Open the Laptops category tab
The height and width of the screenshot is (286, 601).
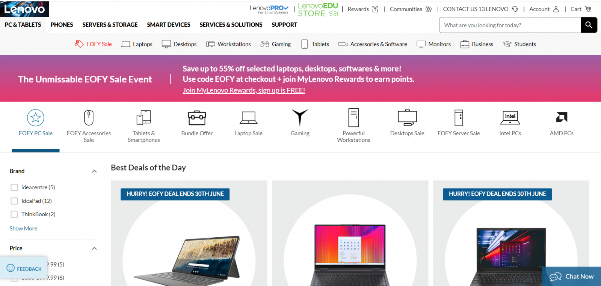(137, 44)
